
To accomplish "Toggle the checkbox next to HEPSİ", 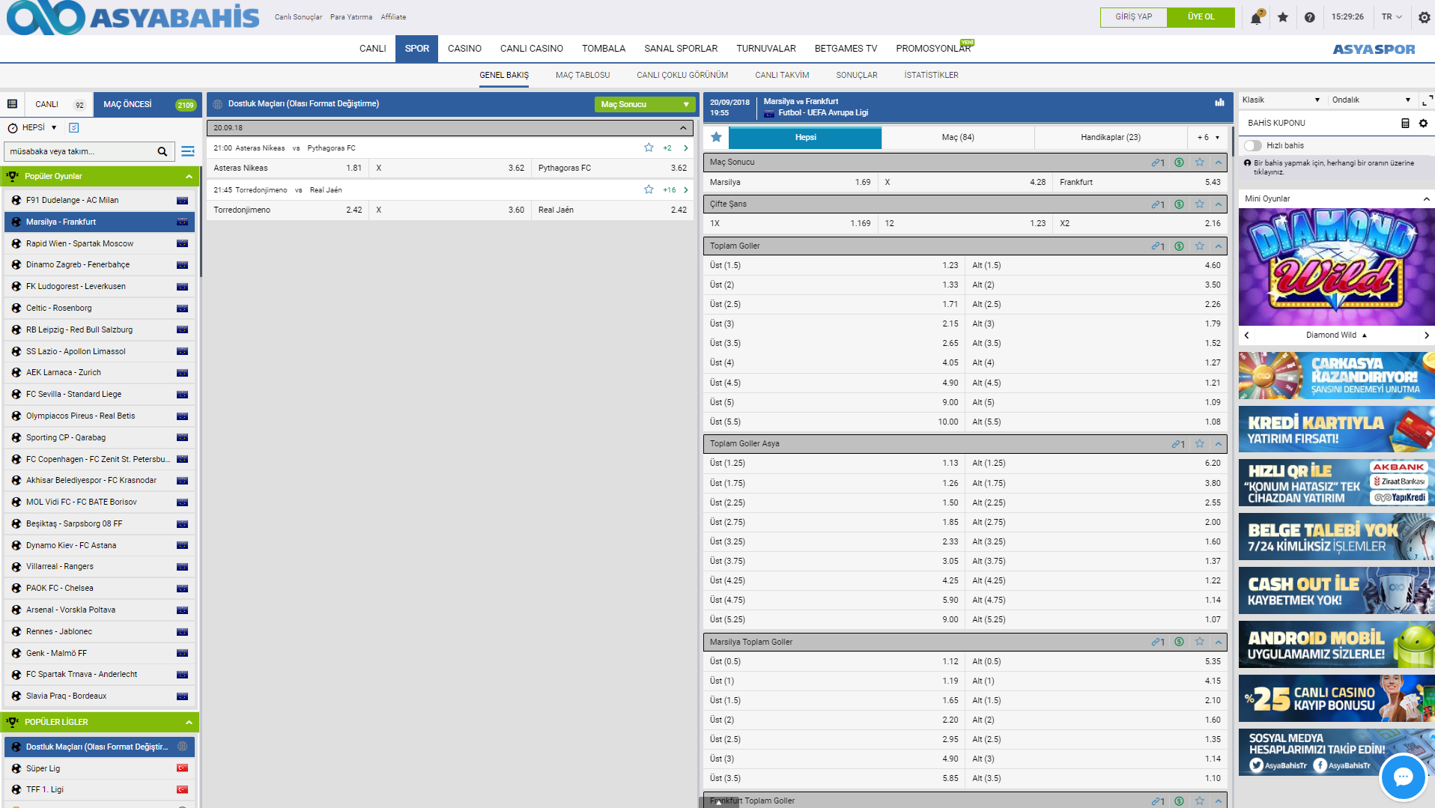I will point(74,128).
